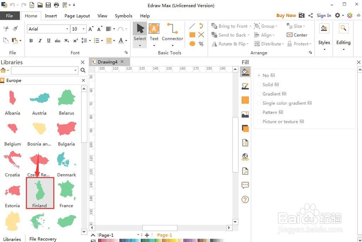Select the crop tool icon

201,44
